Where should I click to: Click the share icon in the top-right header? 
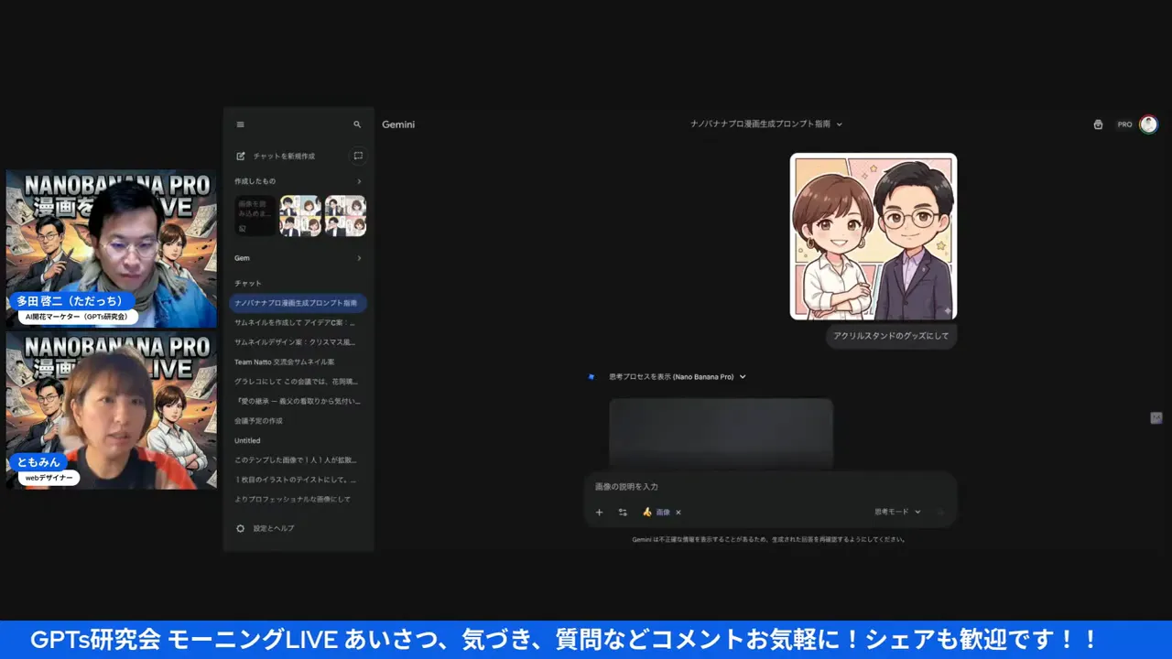1098,124
